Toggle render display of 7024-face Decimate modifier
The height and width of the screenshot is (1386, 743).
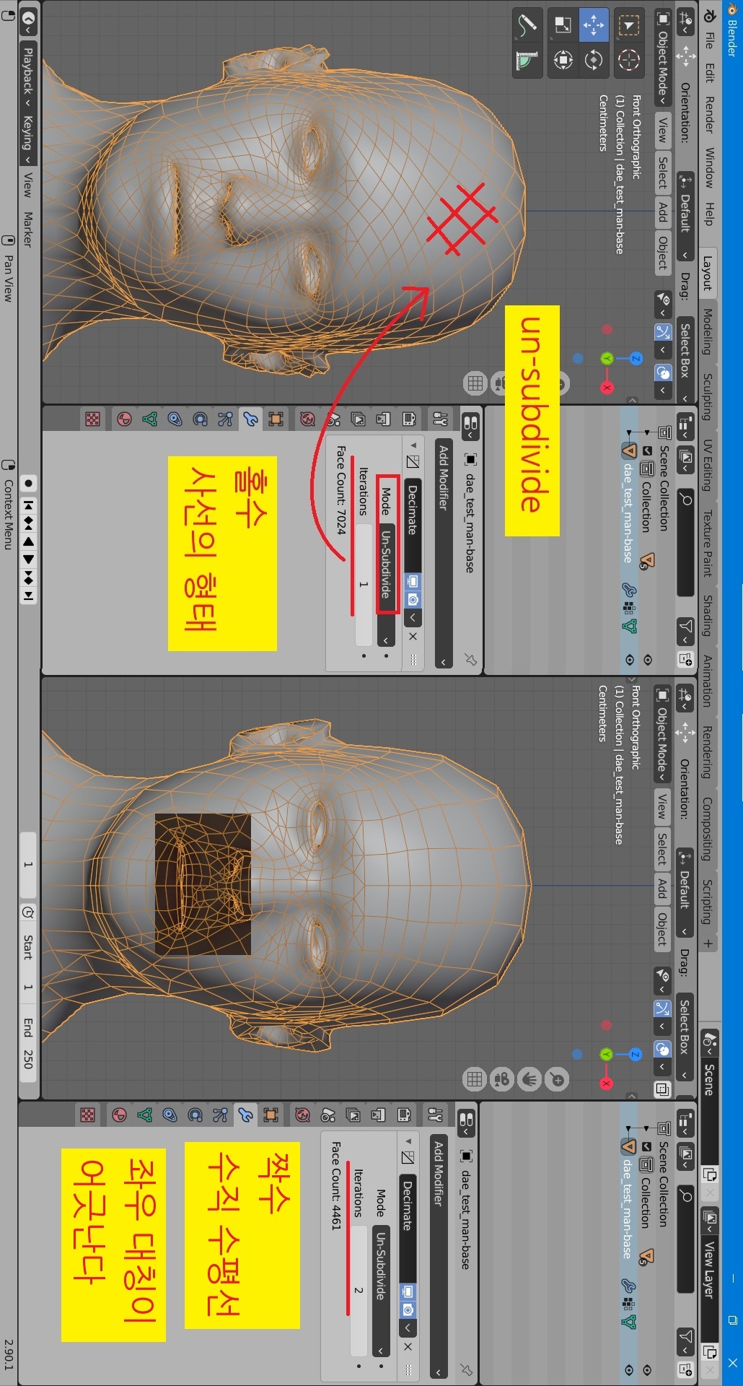[412, 599]
